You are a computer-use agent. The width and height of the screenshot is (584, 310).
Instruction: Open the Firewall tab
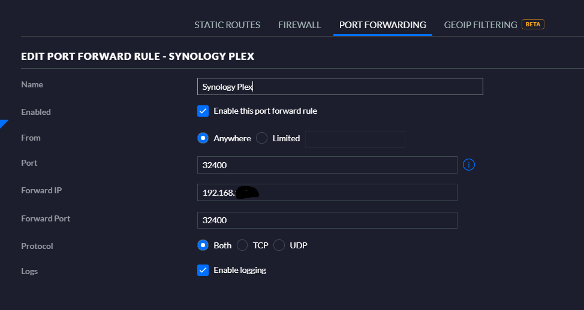click(x=300, y=25)
